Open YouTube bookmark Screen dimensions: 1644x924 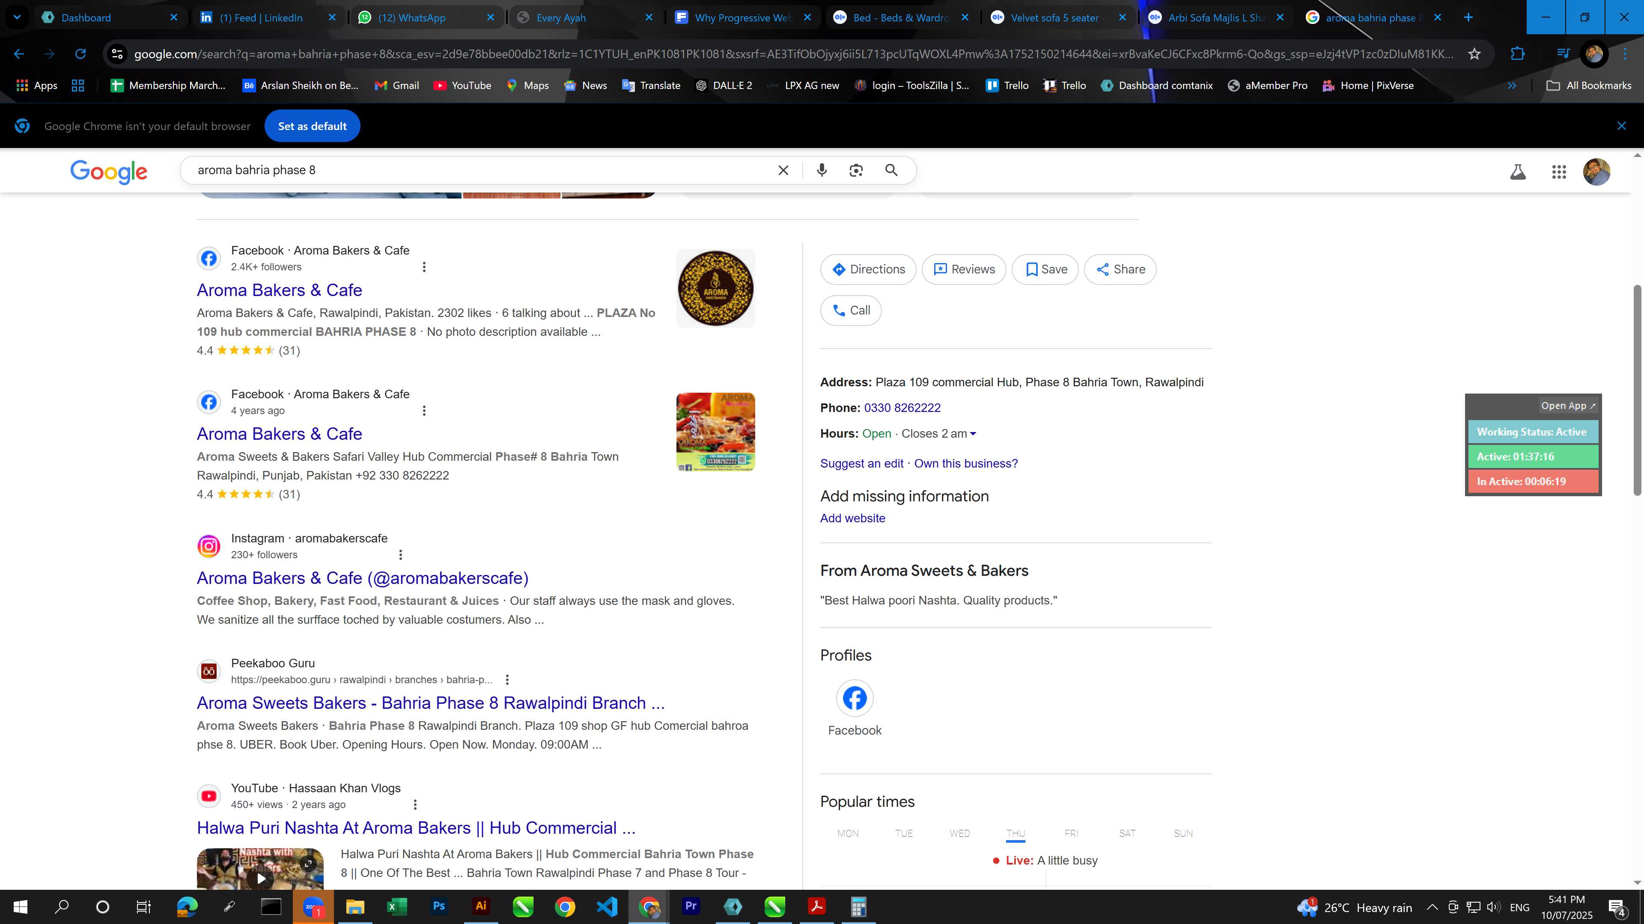pyautogui.click(x=462, y=86)
